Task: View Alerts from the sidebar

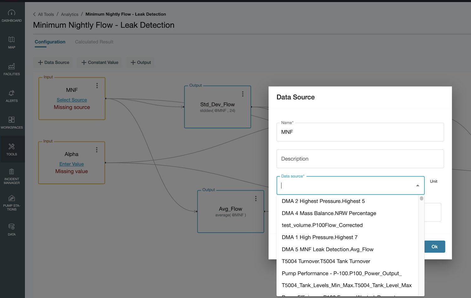Action: point(12,96)
